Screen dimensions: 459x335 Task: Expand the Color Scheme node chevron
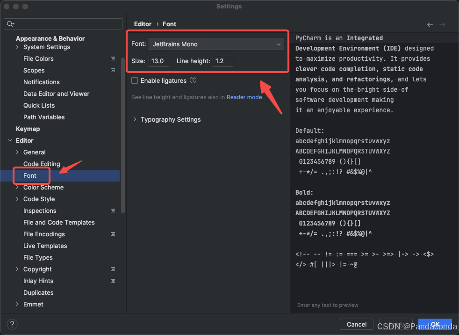[x=17, y=187]
